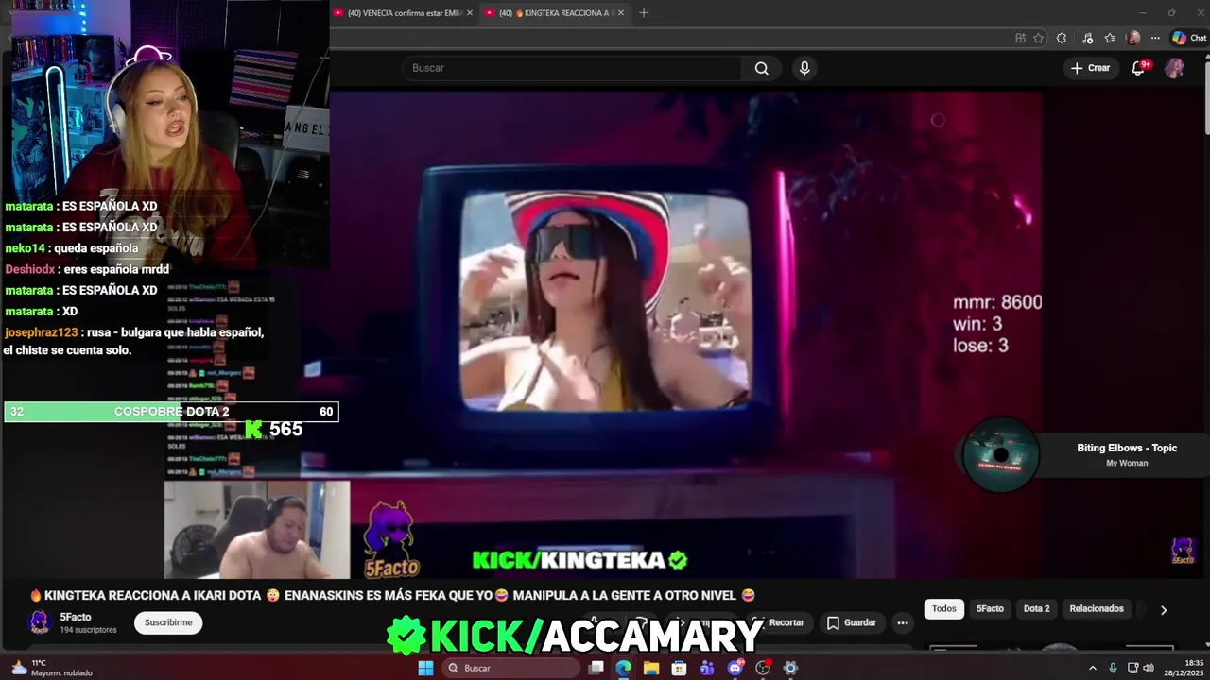
Task: Open favorites list icon in toolbar
Action: (1110, 38)
